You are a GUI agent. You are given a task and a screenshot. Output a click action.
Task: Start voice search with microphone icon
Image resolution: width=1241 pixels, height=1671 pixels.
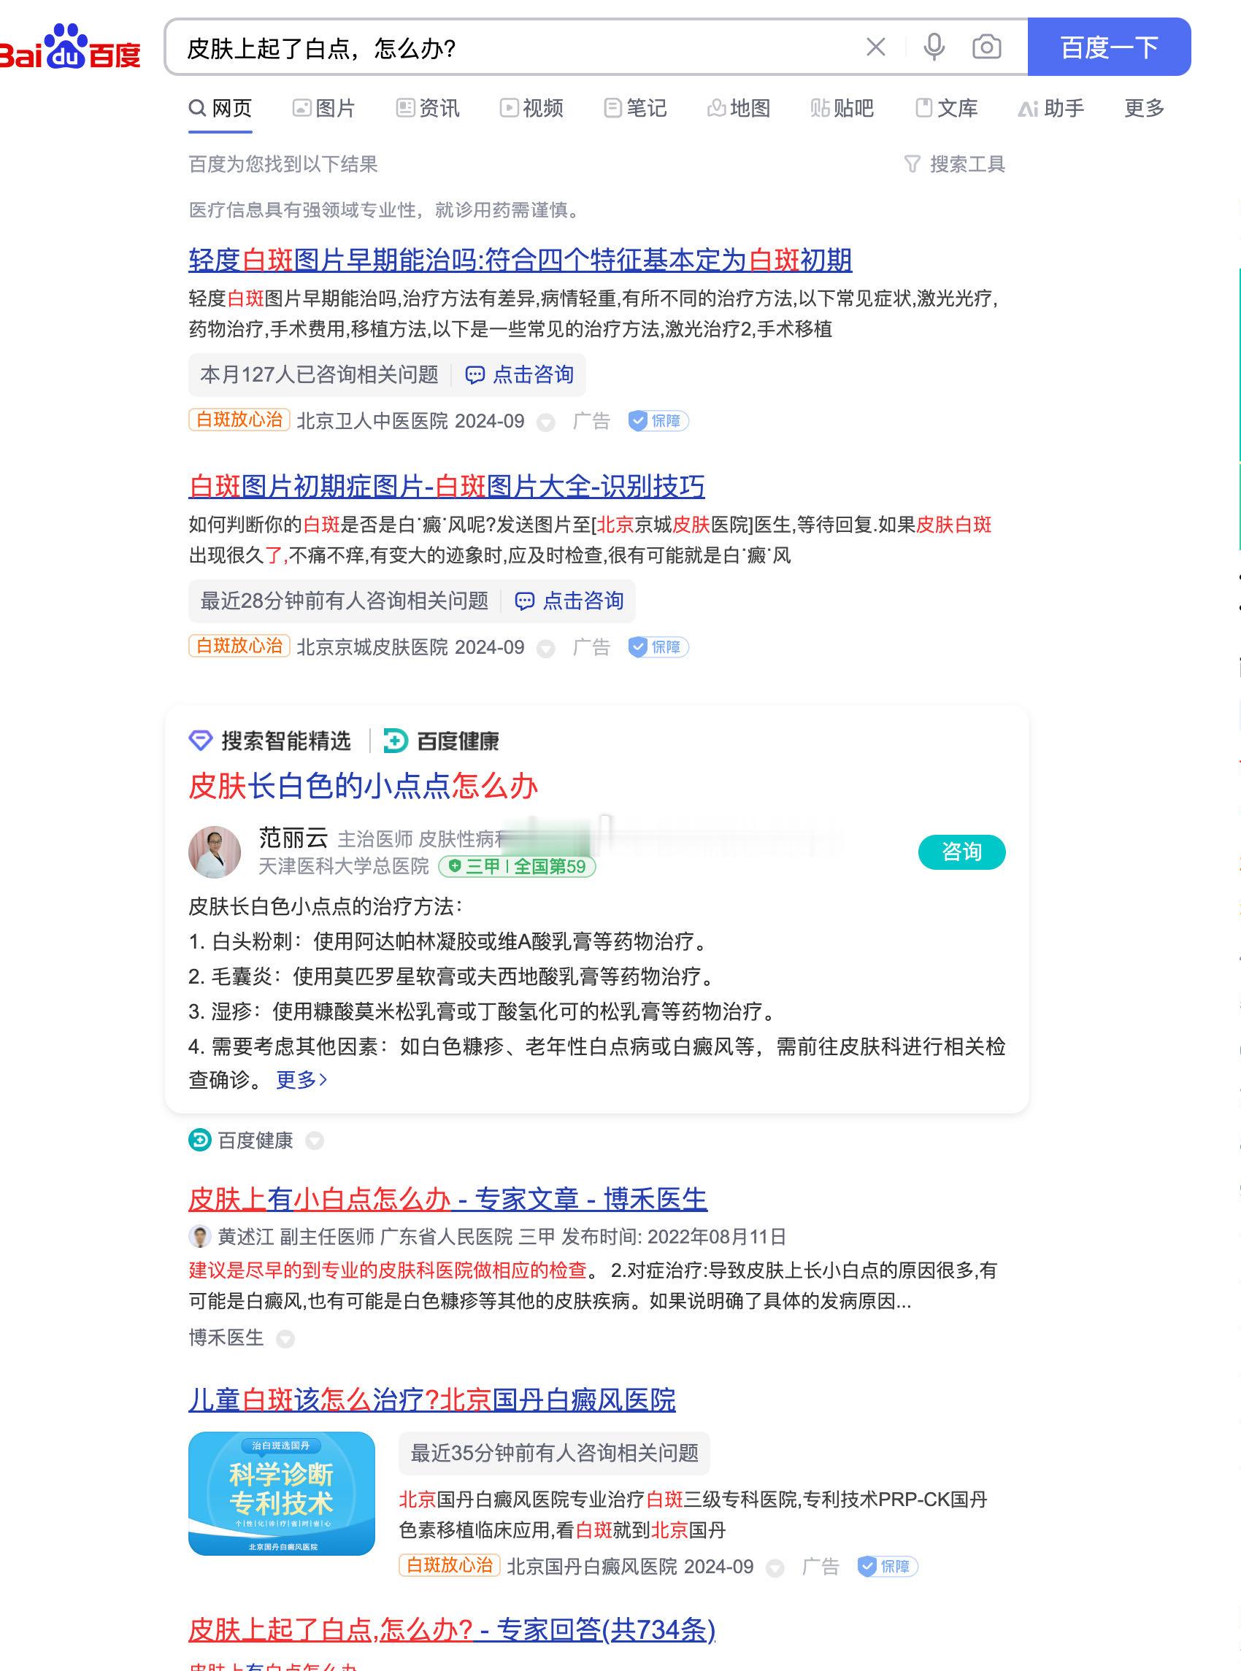(934, 47)
